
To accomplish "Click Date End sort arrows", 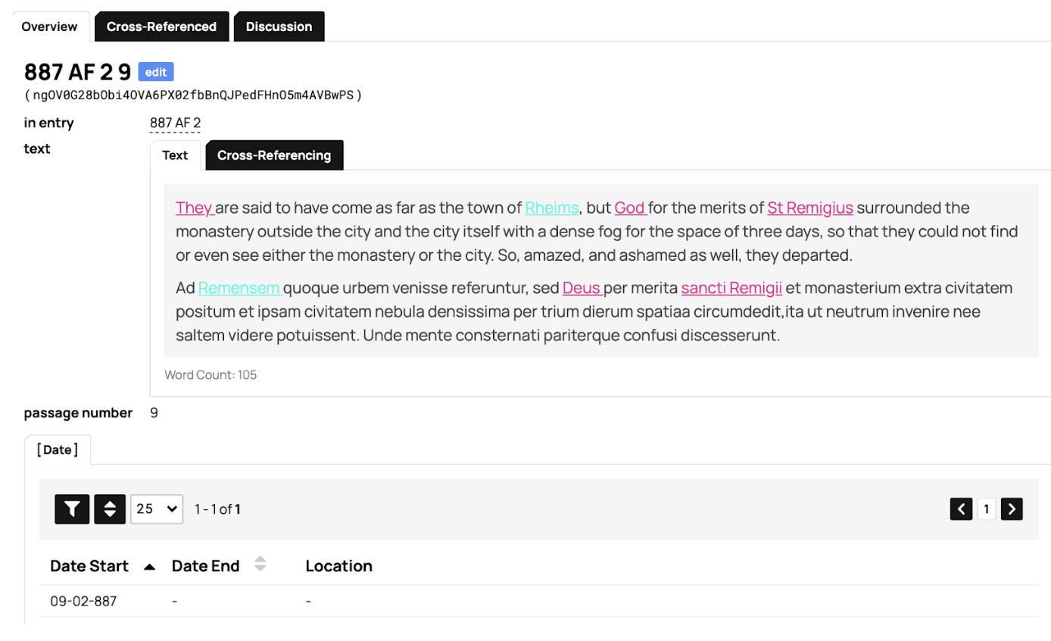I will pos(260,564).
